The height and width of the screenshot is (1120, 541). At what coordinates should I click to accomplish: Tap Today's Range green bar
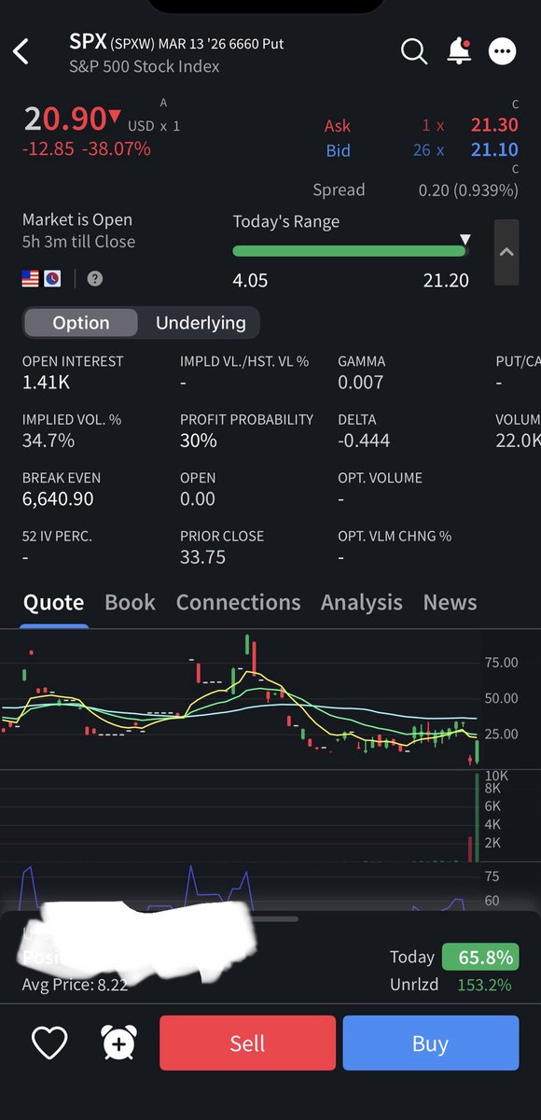(350, 251)
